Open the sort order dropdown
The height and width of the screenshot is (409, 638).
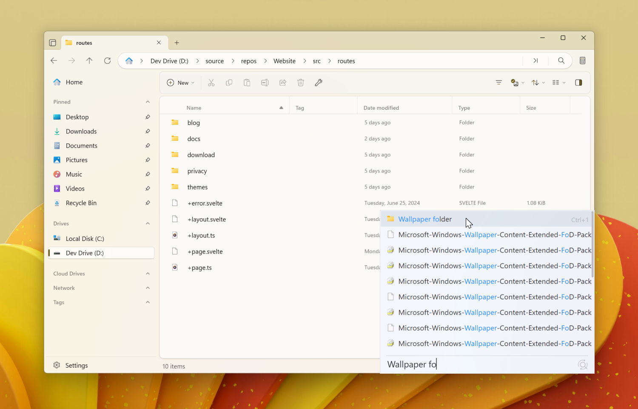pyautogui.click(x=537, y=82)
